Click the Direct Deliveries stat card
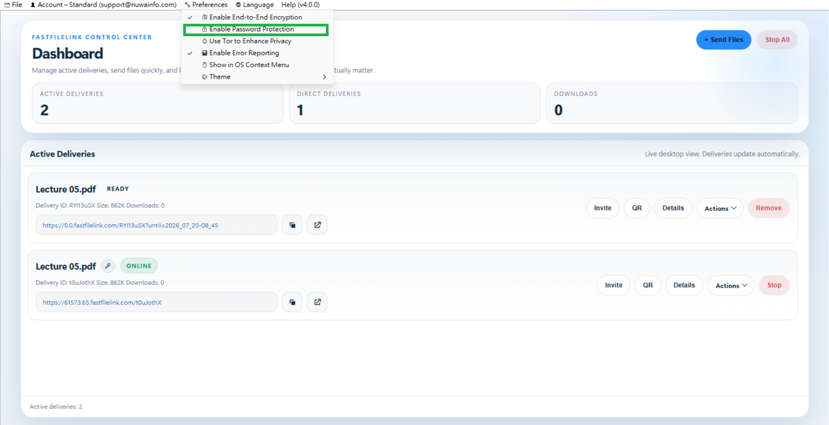 pyautogui.click(x=414, y=103)
